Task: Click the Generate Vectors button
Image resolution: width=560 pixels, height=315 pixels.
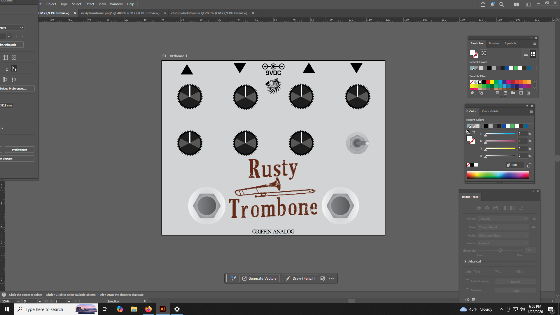Action: (259, 279)
